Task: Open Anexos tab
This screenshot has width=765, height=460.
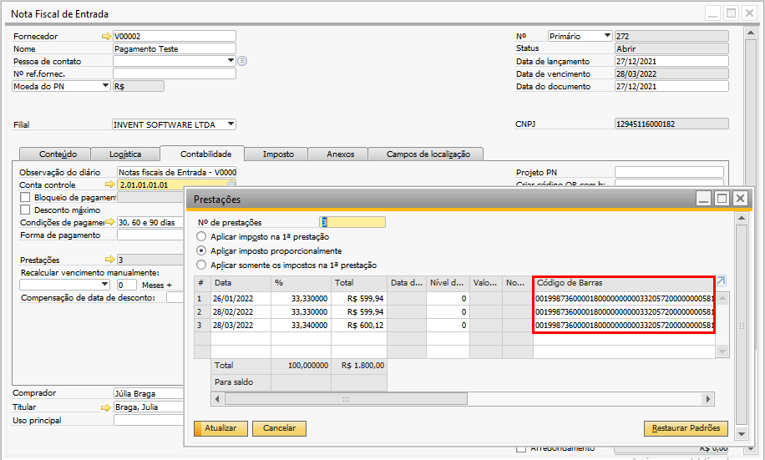Action: click(x=337, y=154)
